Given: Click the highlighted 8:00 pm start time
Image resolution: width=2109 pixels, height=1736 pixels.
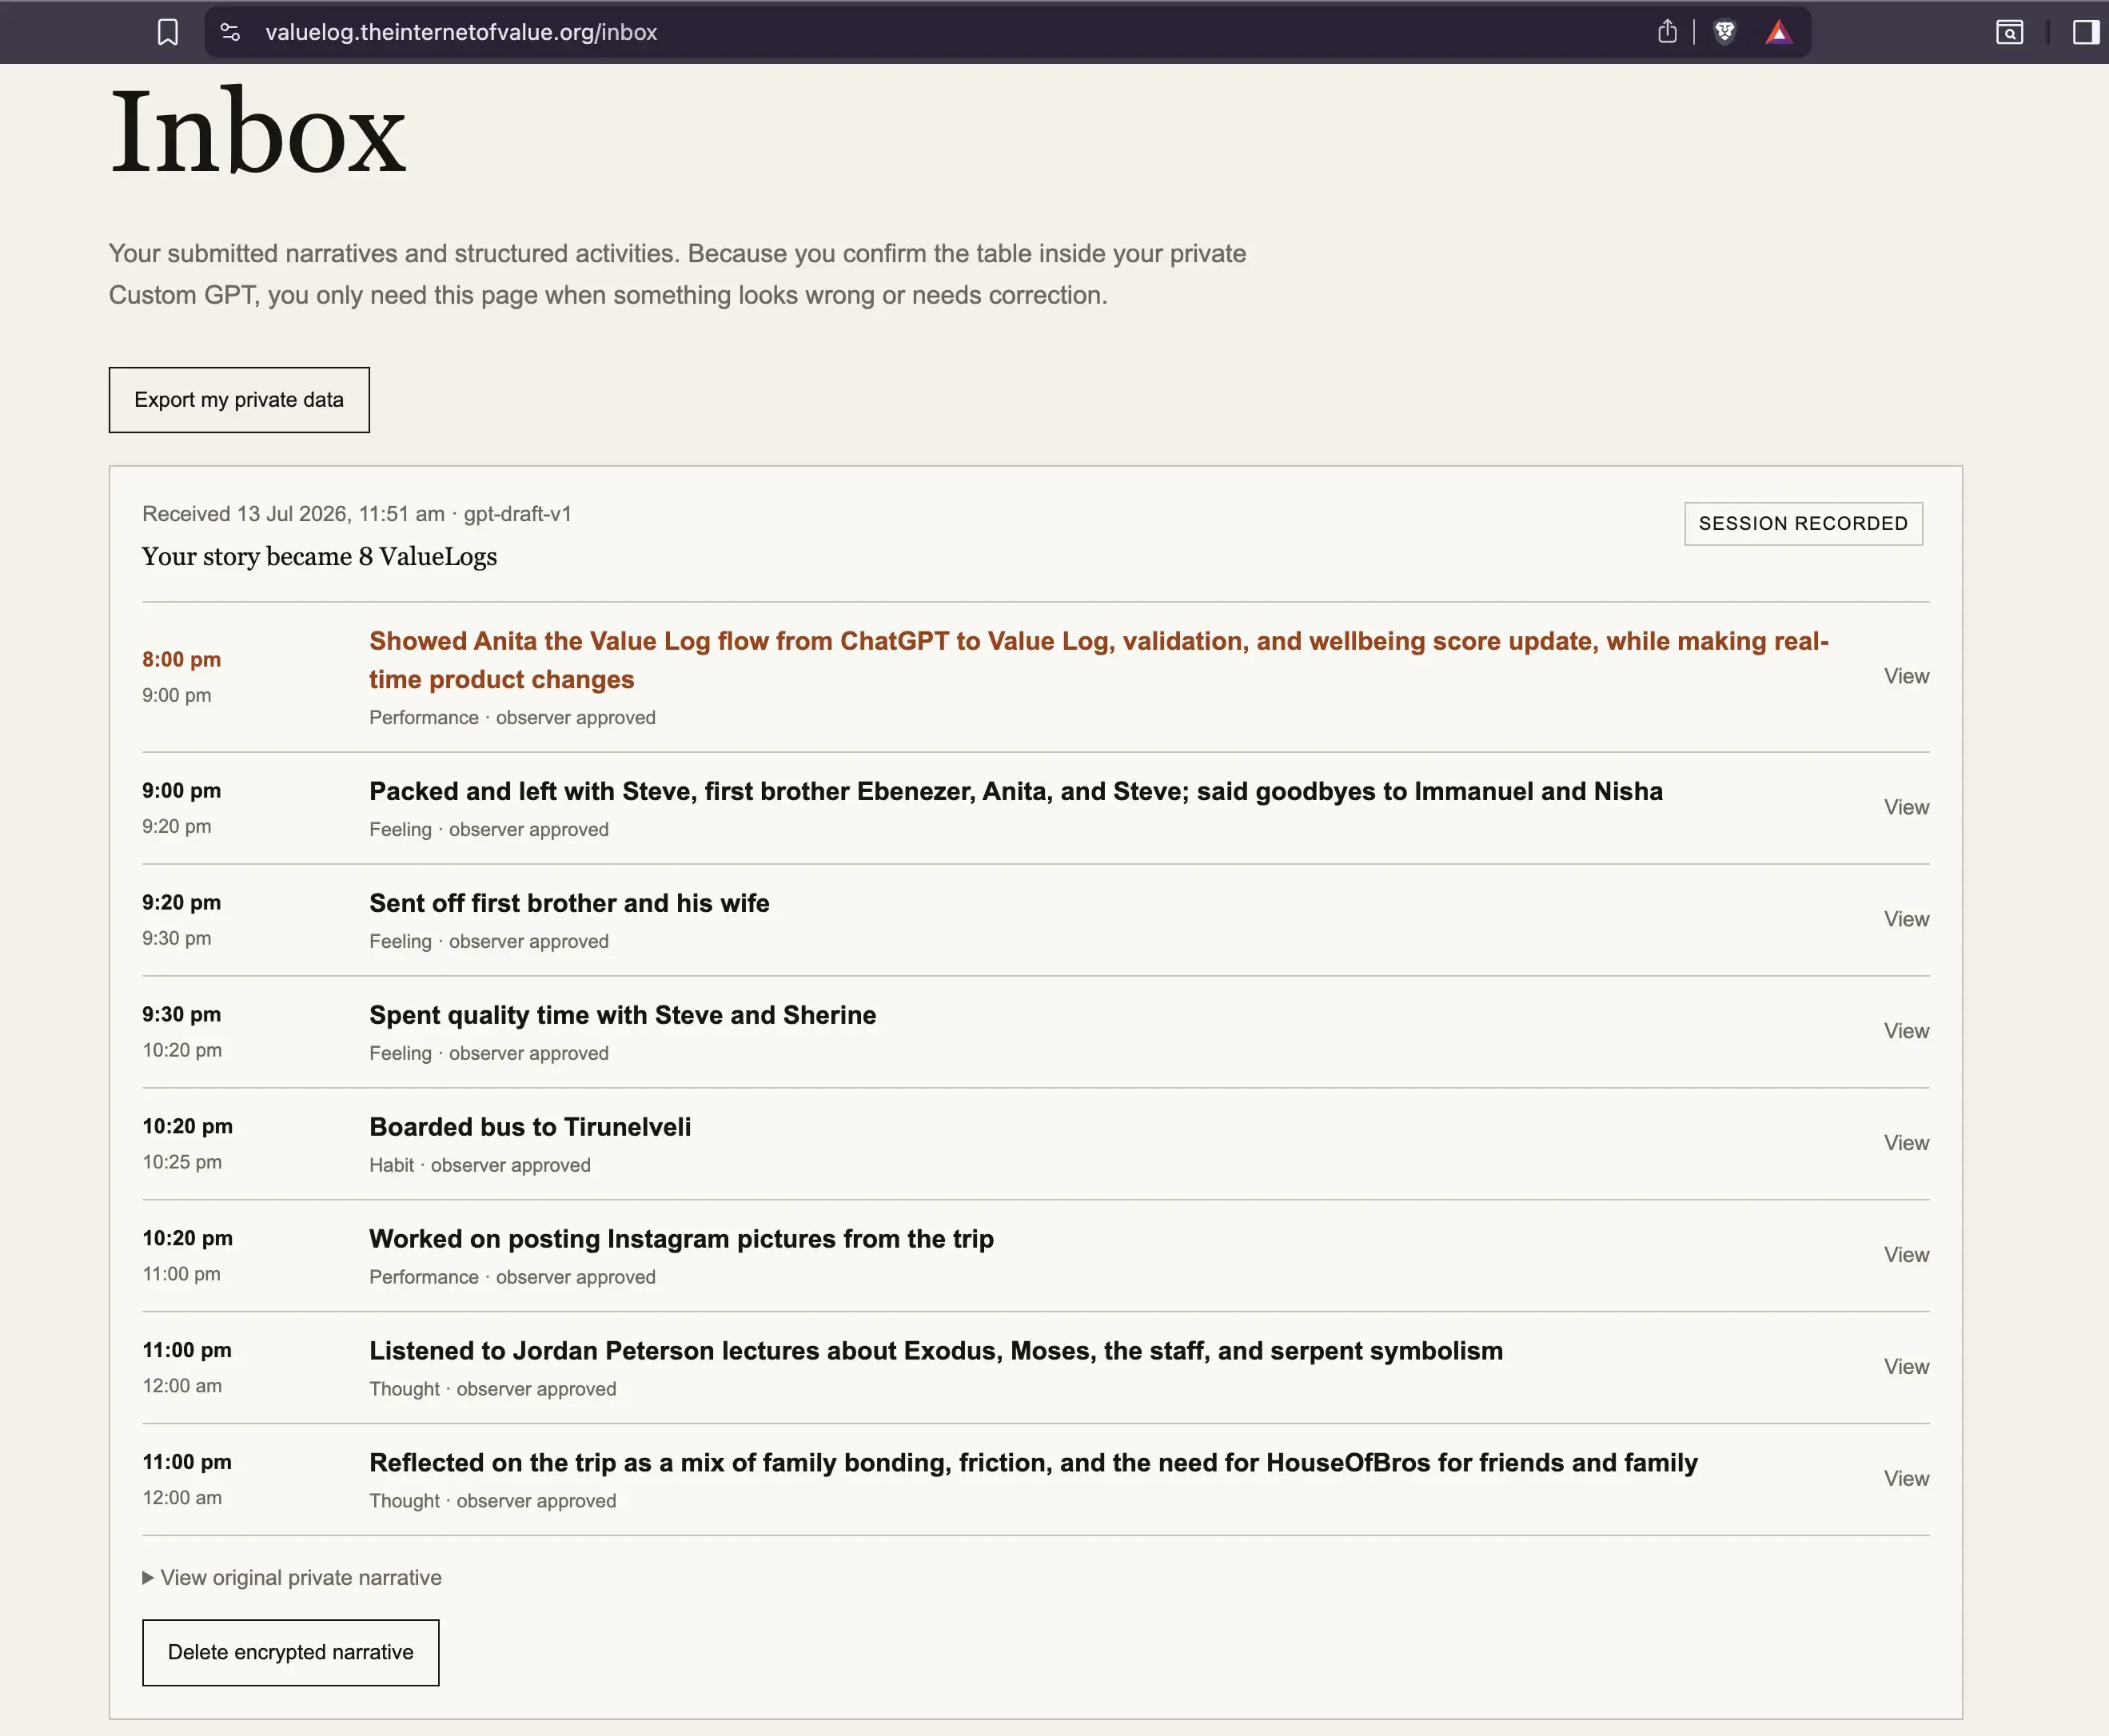Looking at the screenshot, I should 181,659.
